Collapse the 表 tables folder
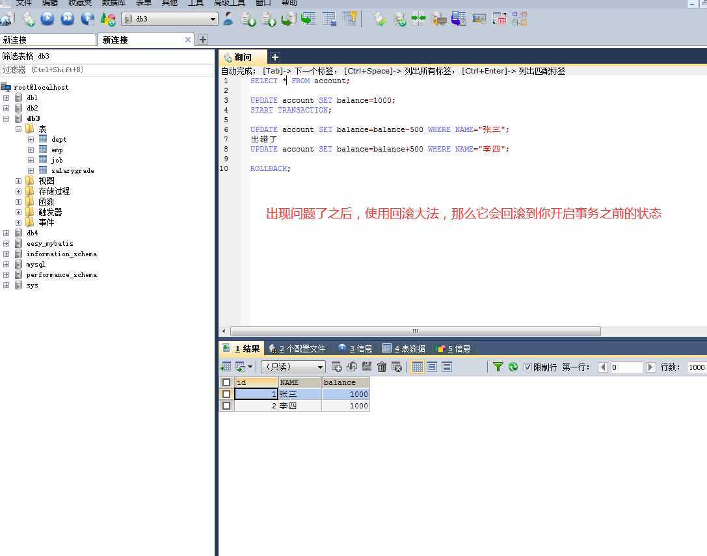Image resolution: width=707 pixels, height=556 pixels. [x=18, y=129]
